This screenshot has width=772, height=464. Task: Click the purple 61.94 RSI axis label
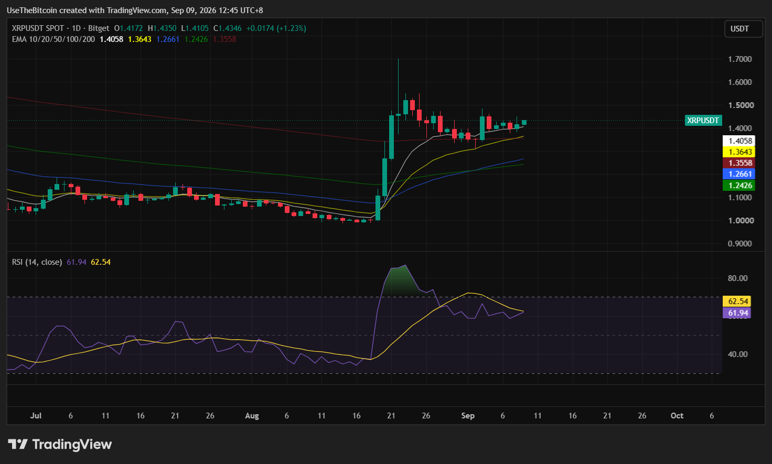point(736,313)
